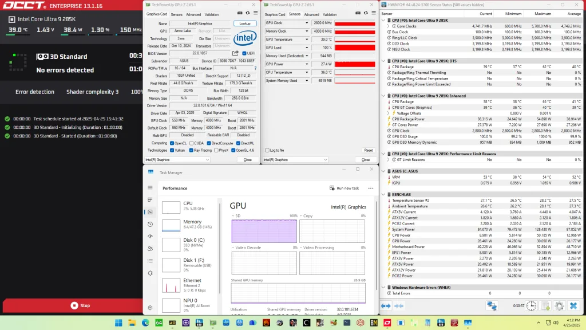Select Memory in Task Manager performance list

pyautogui.click(x=191, y=225)
